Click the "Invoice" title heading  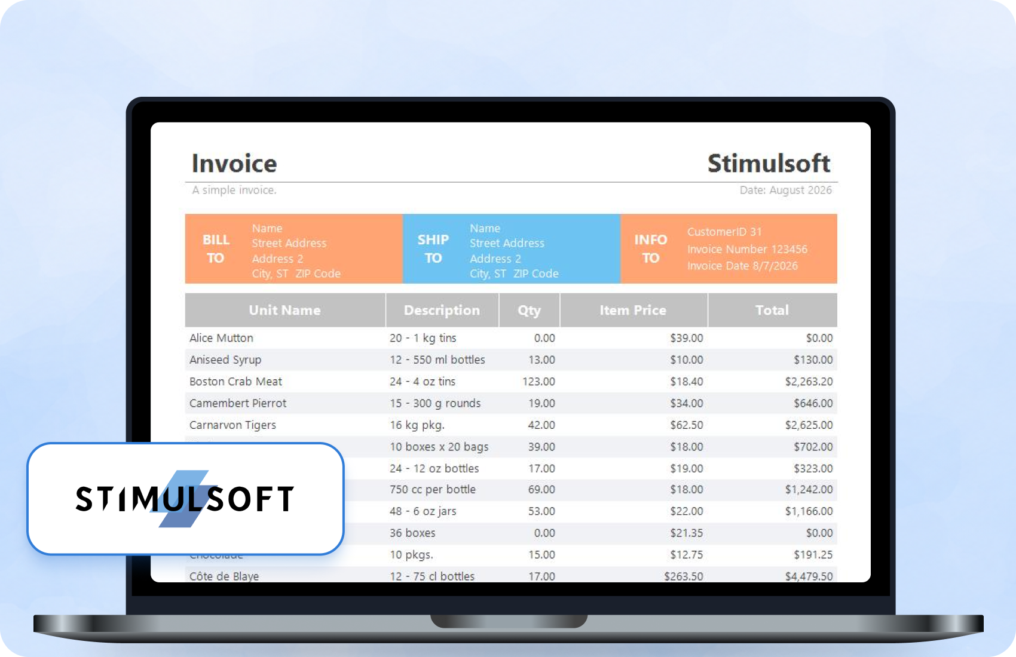coord(234,164)
